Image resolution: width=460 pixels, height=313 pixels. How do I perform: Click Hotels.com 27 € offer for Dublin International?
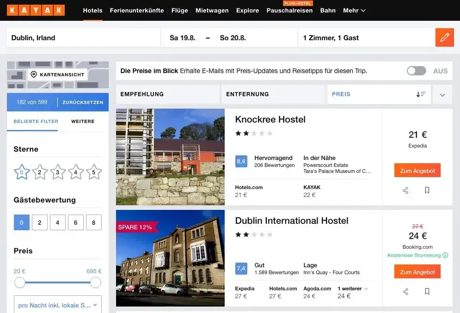click(x=283, y=292)
